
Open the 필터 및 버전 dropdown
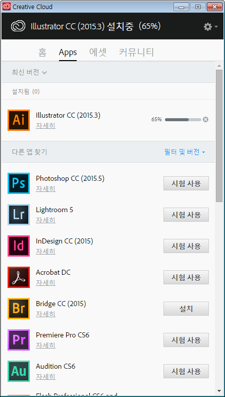tap(185, 152)
